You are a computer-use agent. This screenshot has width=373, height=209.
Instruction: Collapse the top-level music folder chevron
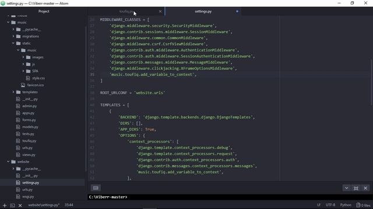pyautogui.click(x=8, y=22)
